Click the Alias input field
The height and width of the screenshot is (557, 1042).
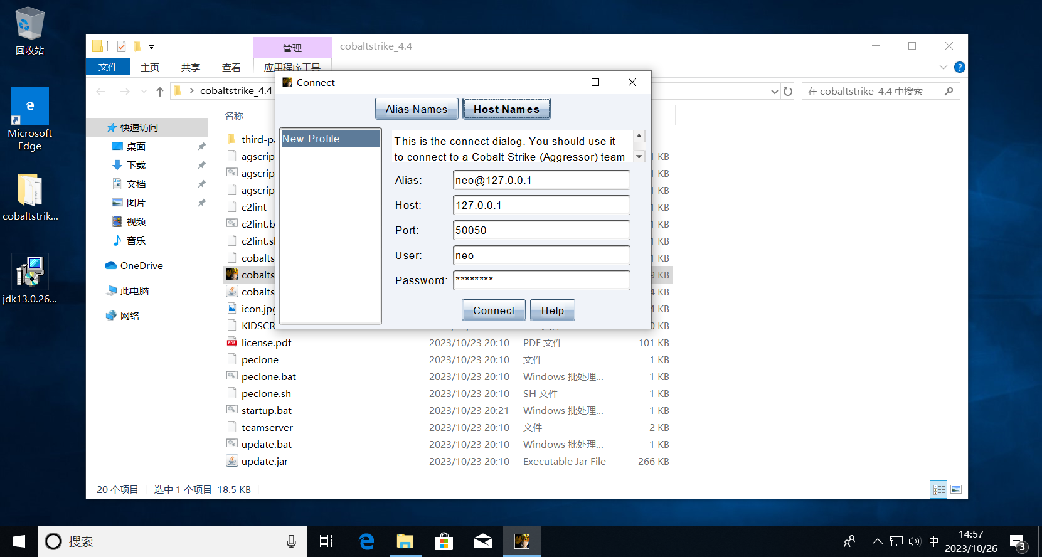click(x=541, y=180)
